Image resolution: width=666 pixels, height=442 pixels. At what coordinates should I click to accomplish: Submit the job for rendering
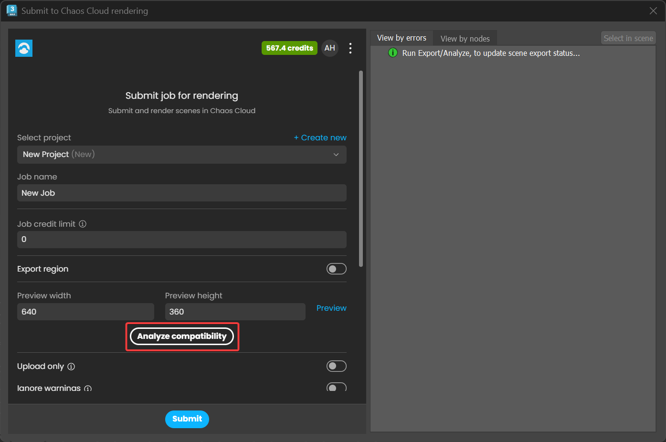coord(187,419)
